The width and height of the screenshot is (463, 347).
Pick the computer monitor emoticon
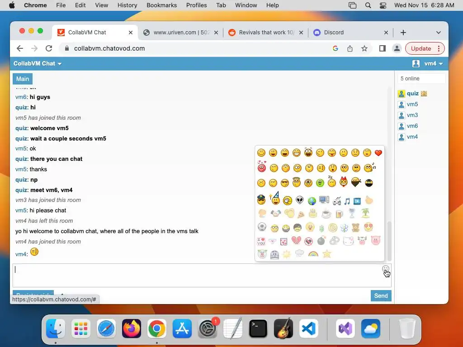(324, 200)
